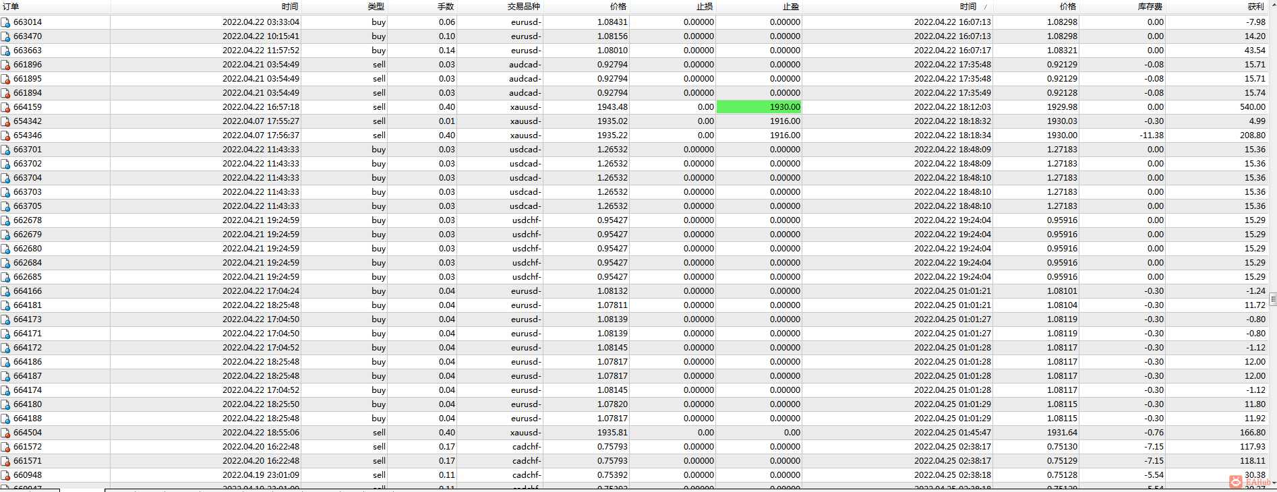Click the icon of sell order 664504
1277x492 pixels.
(5, 433)
